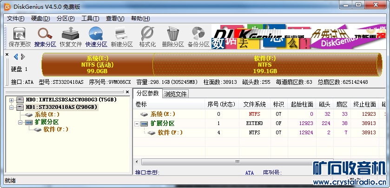Viewport: 390px width, 188px height.
Task: Select 系统(E:) in the left tree
Action: [x=47, y=115]
